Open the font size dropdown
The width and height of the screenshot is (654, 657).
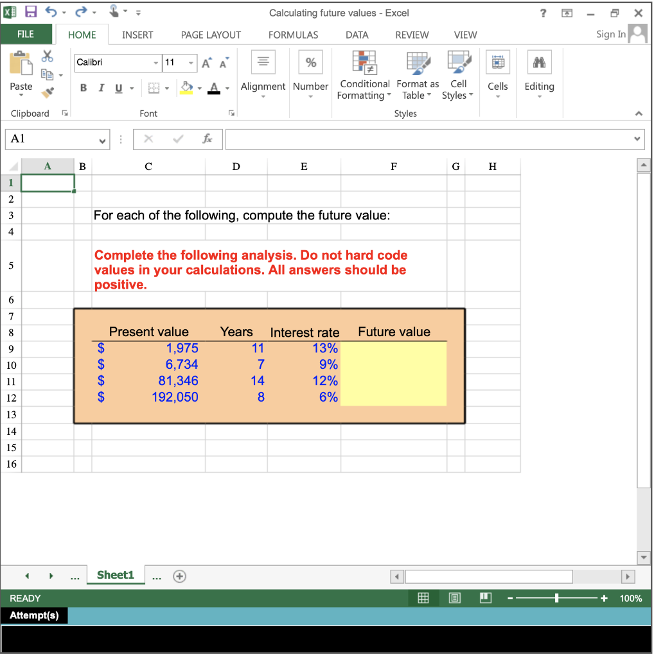pyautogui.click(x=190, y=63)
